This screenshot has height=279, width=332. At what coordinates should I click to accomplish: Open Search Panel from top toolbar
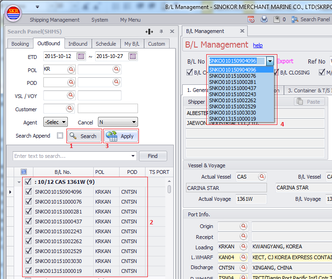[311, 19]
